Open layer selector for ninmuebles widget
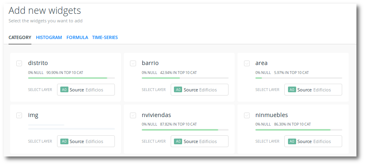The height and width of the screenshot is (165, 365). [313, 141]
